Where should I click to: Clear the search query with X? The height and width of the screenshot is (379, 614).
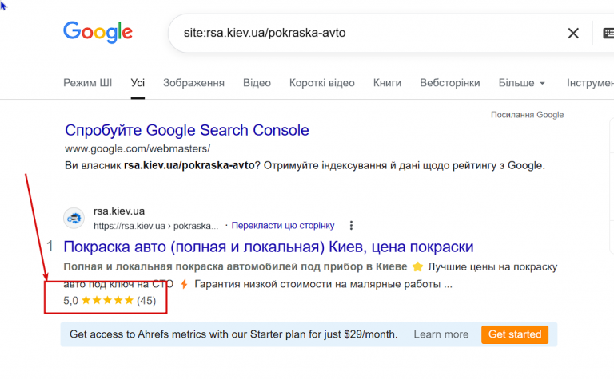click(573, 34)
